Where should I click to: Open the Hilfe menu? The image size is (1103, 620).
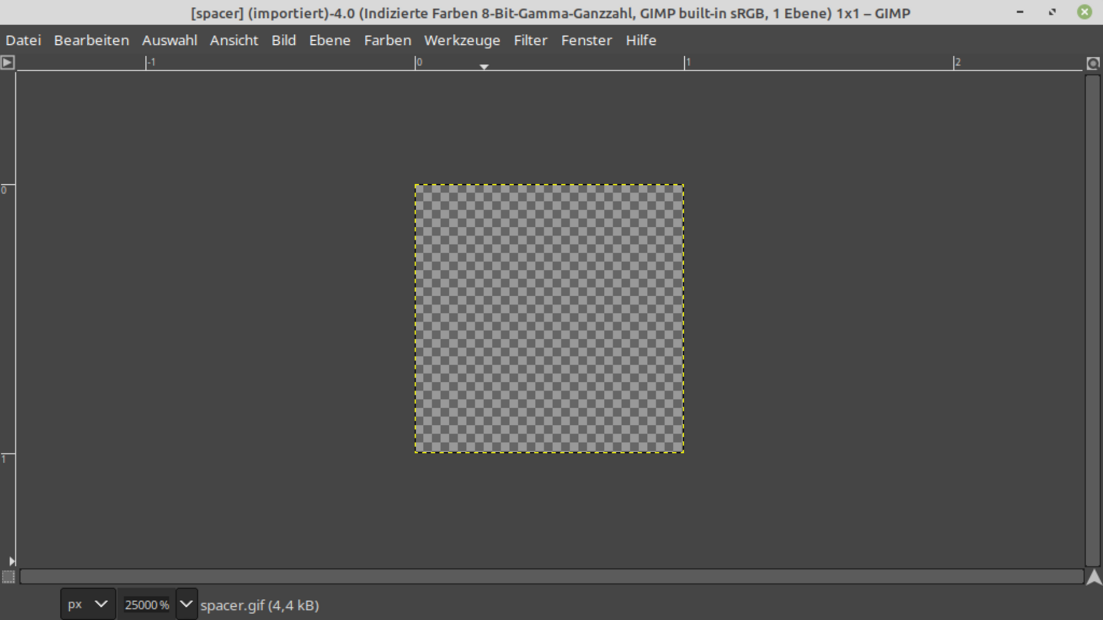641,40
